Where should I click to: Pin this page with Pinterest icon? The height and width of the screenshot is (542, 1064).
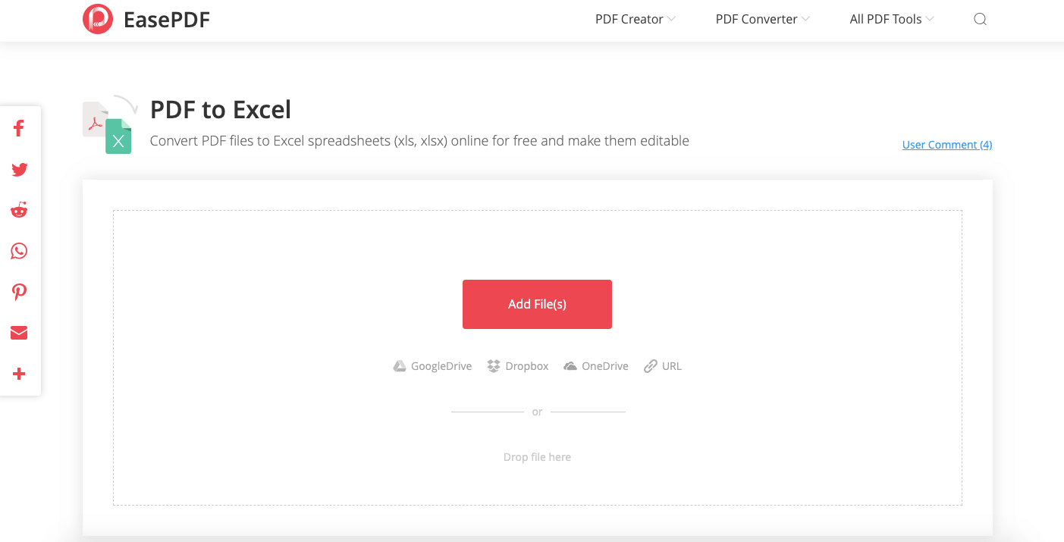[x=19, y=292]
